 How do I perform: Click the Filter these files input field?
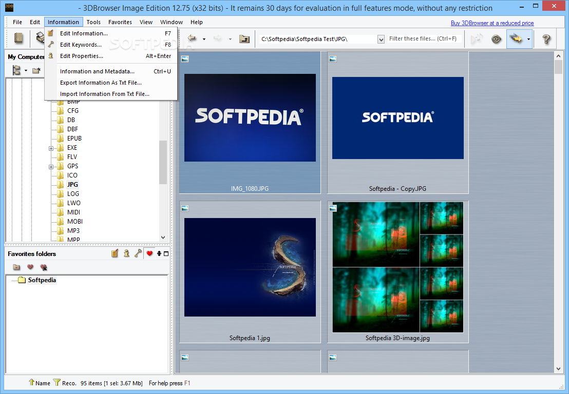[424, 38]
